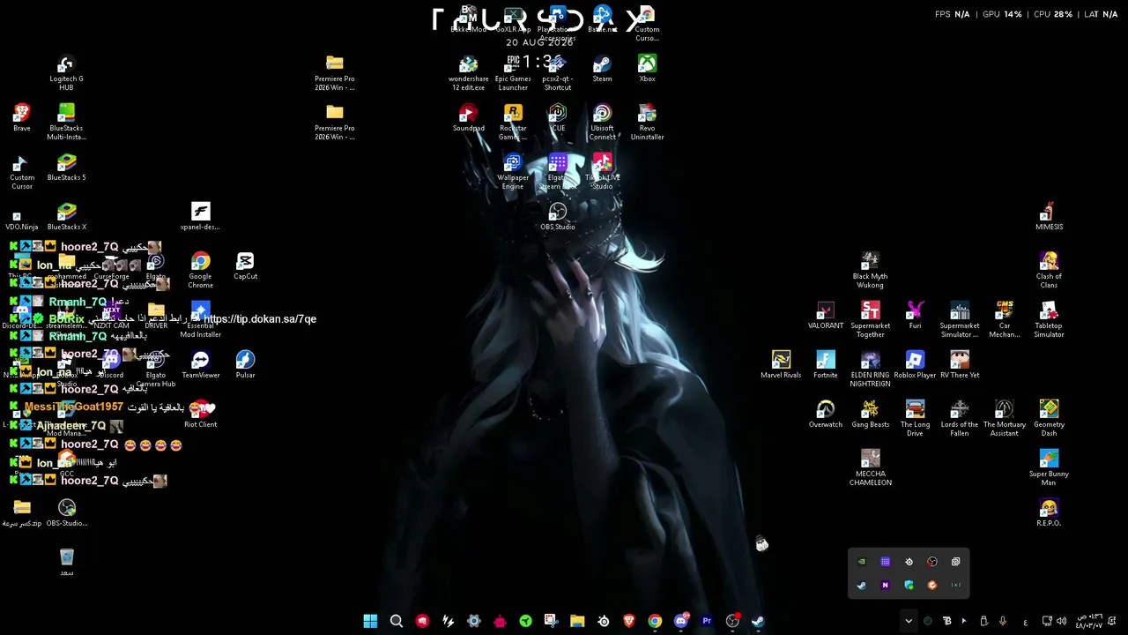Open the volume control in system tray

(1062, 621)
